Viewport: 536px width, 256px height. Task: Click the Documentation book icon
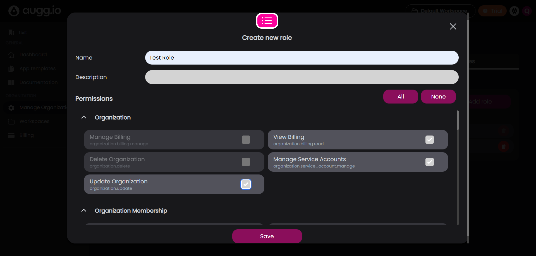coord(11,83)
